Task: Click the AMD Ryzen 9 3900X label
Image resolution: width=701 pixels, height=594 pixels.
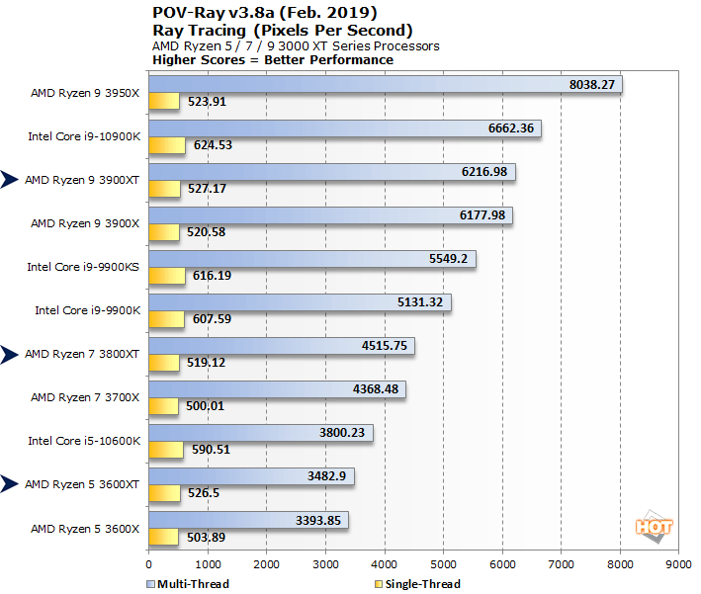Action: pos(85,223)
